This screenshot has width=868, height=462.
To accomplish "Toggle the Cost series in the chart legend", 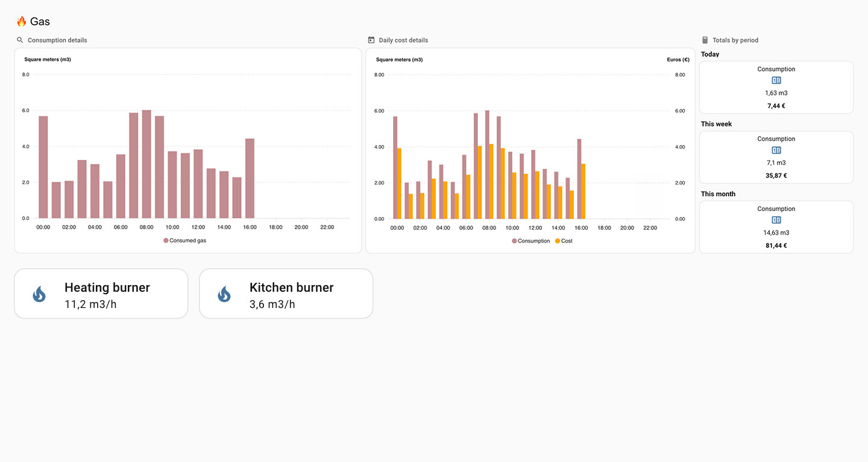I will tap(564, 241).
